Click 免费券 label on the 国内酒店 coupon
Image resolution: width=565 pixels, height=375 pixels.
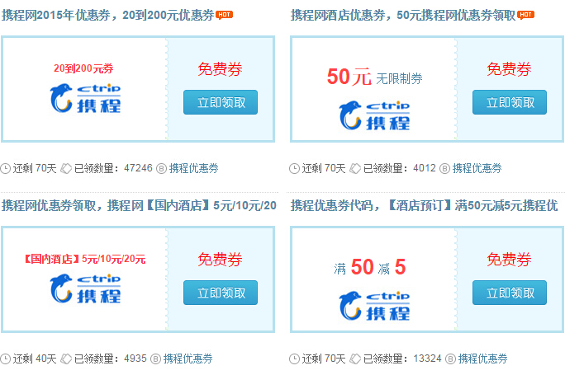[x=221, y=260]
